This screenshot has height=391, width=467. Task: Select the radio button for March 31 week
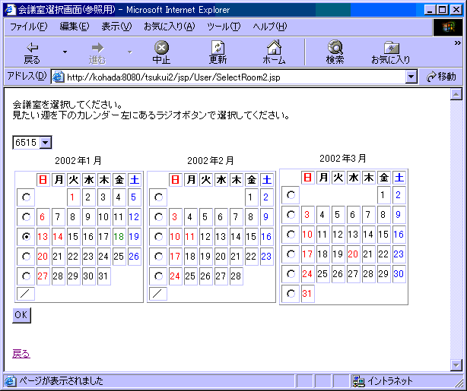point(291,293)
